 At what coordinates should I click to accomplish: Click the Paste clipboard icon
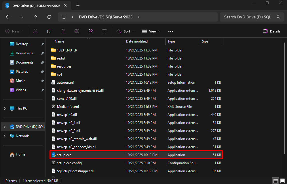pos(63,31)
